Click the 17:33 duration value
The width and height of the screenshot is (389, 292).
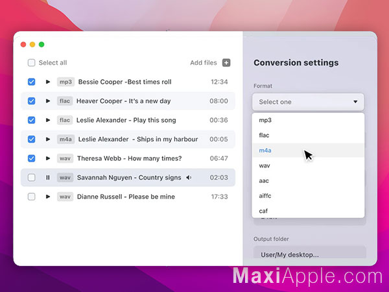pyautogui.click(x=219, y=197)
